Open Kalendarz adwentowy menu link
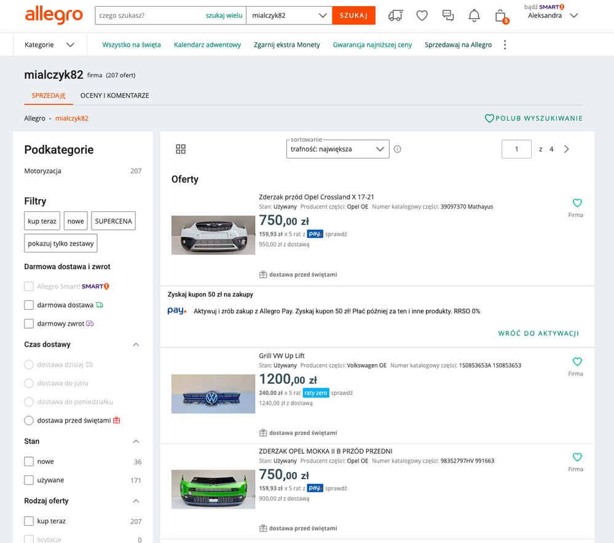This screenshot has height=543, width=614. [207, 45]
